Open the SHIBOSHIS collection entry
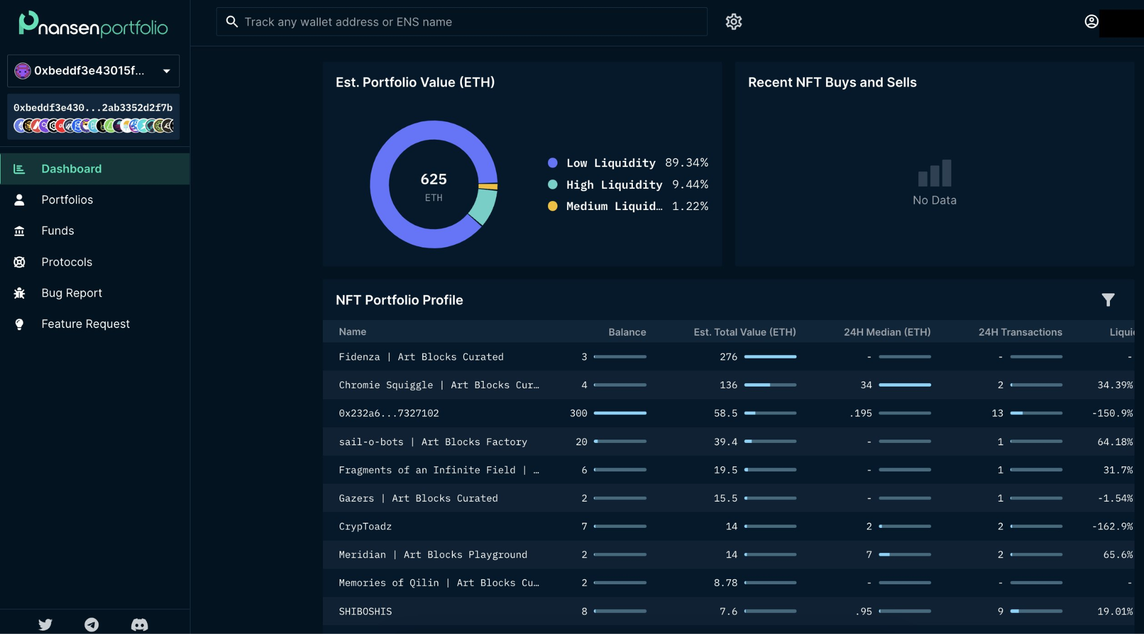Viewport: 1144px width, 634px height. 365,611
